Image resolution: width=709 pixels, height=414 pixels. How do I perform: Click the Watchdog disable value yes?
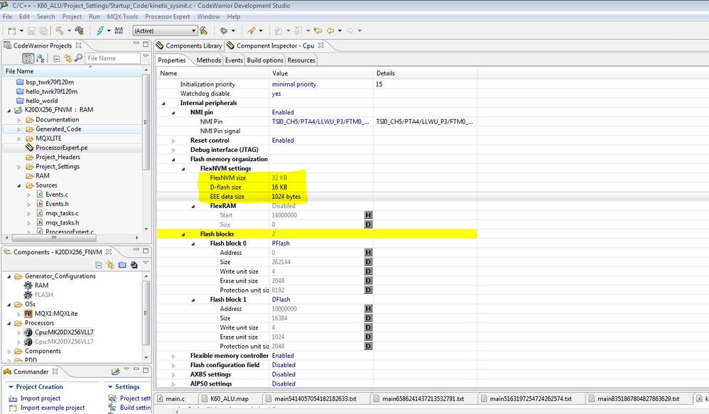276,94
